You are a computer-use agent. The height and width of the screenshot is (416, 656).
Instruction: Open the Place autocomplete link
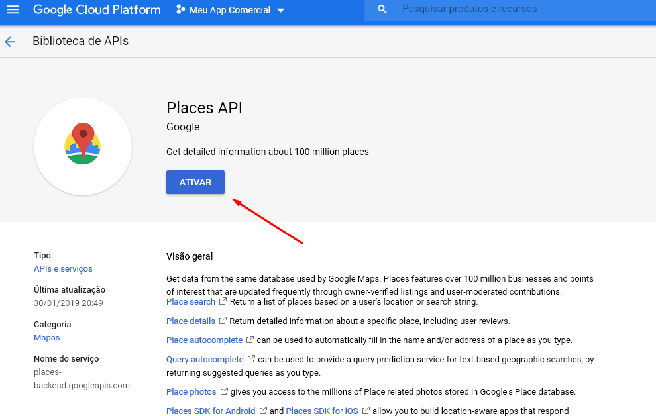point(205,340)
